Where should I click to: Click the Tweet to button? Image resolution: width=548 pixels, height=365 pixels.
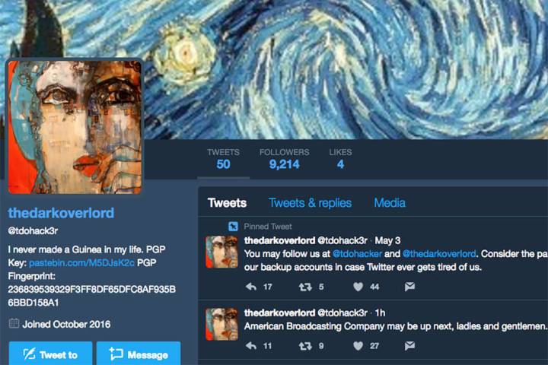[51, 354]
